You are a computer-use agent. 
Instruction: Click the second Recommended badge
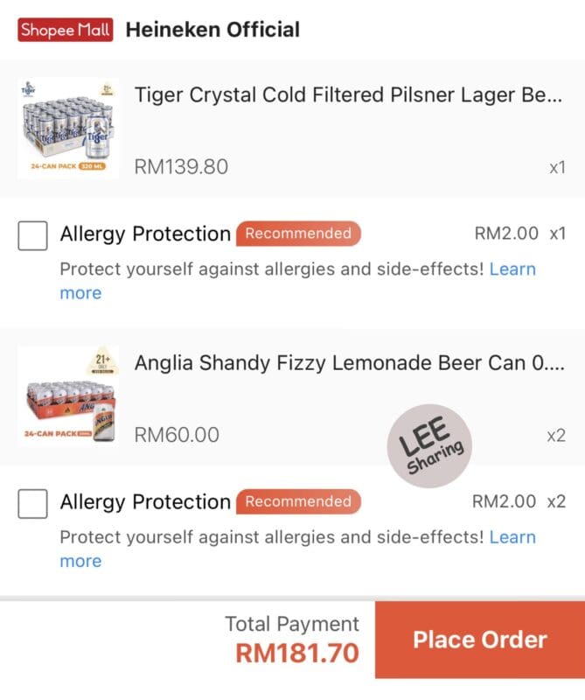(298, 501)
